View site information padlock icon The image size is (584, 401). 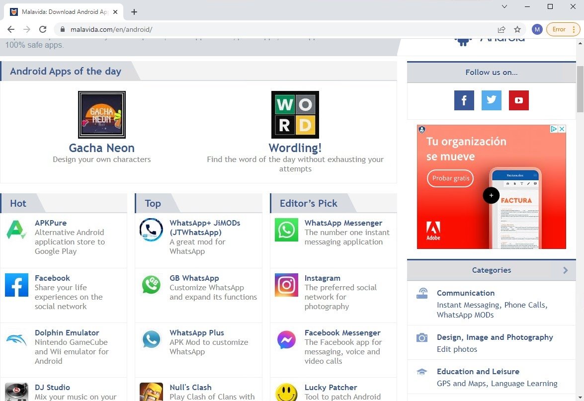click(x=63, y=29)
